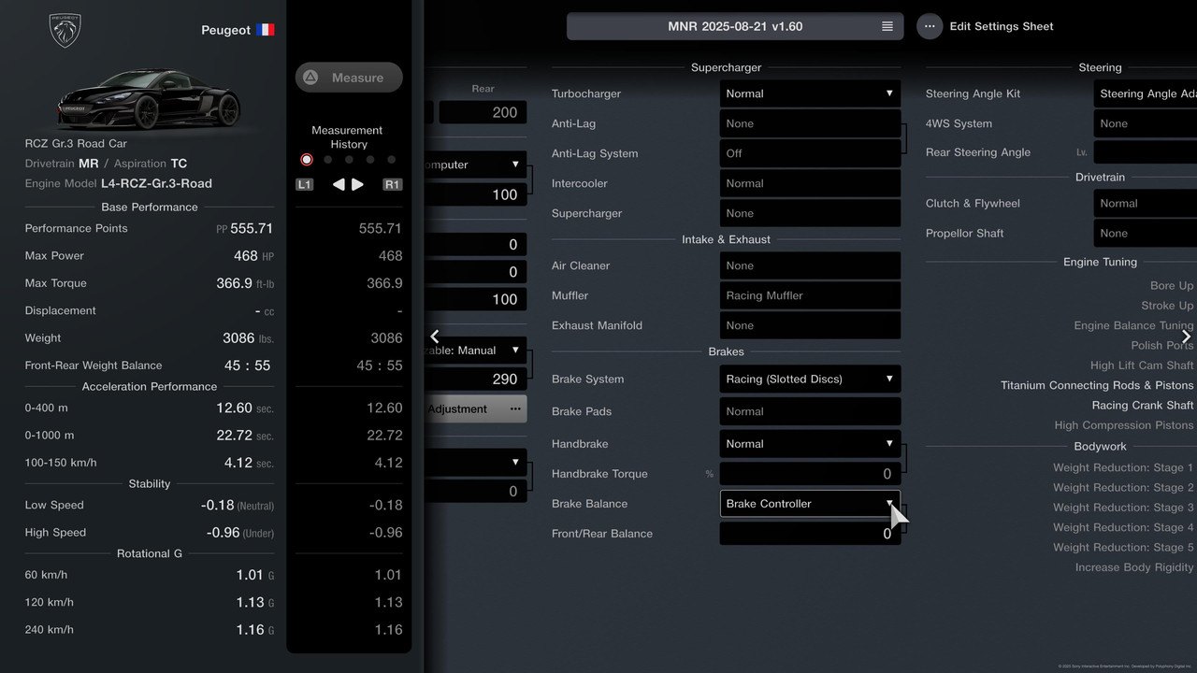Open the partially hidden 'omputer' dropdown

[x=475, y=165]
